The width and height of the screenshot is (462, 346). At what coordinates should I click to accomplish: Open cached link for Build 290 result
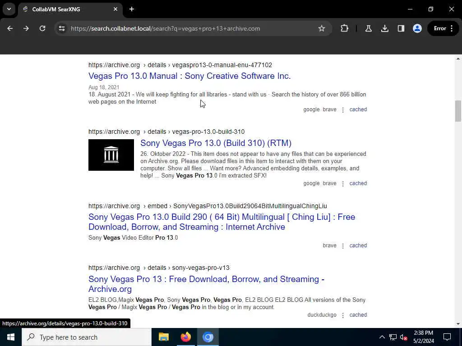(x=358, y=246)
